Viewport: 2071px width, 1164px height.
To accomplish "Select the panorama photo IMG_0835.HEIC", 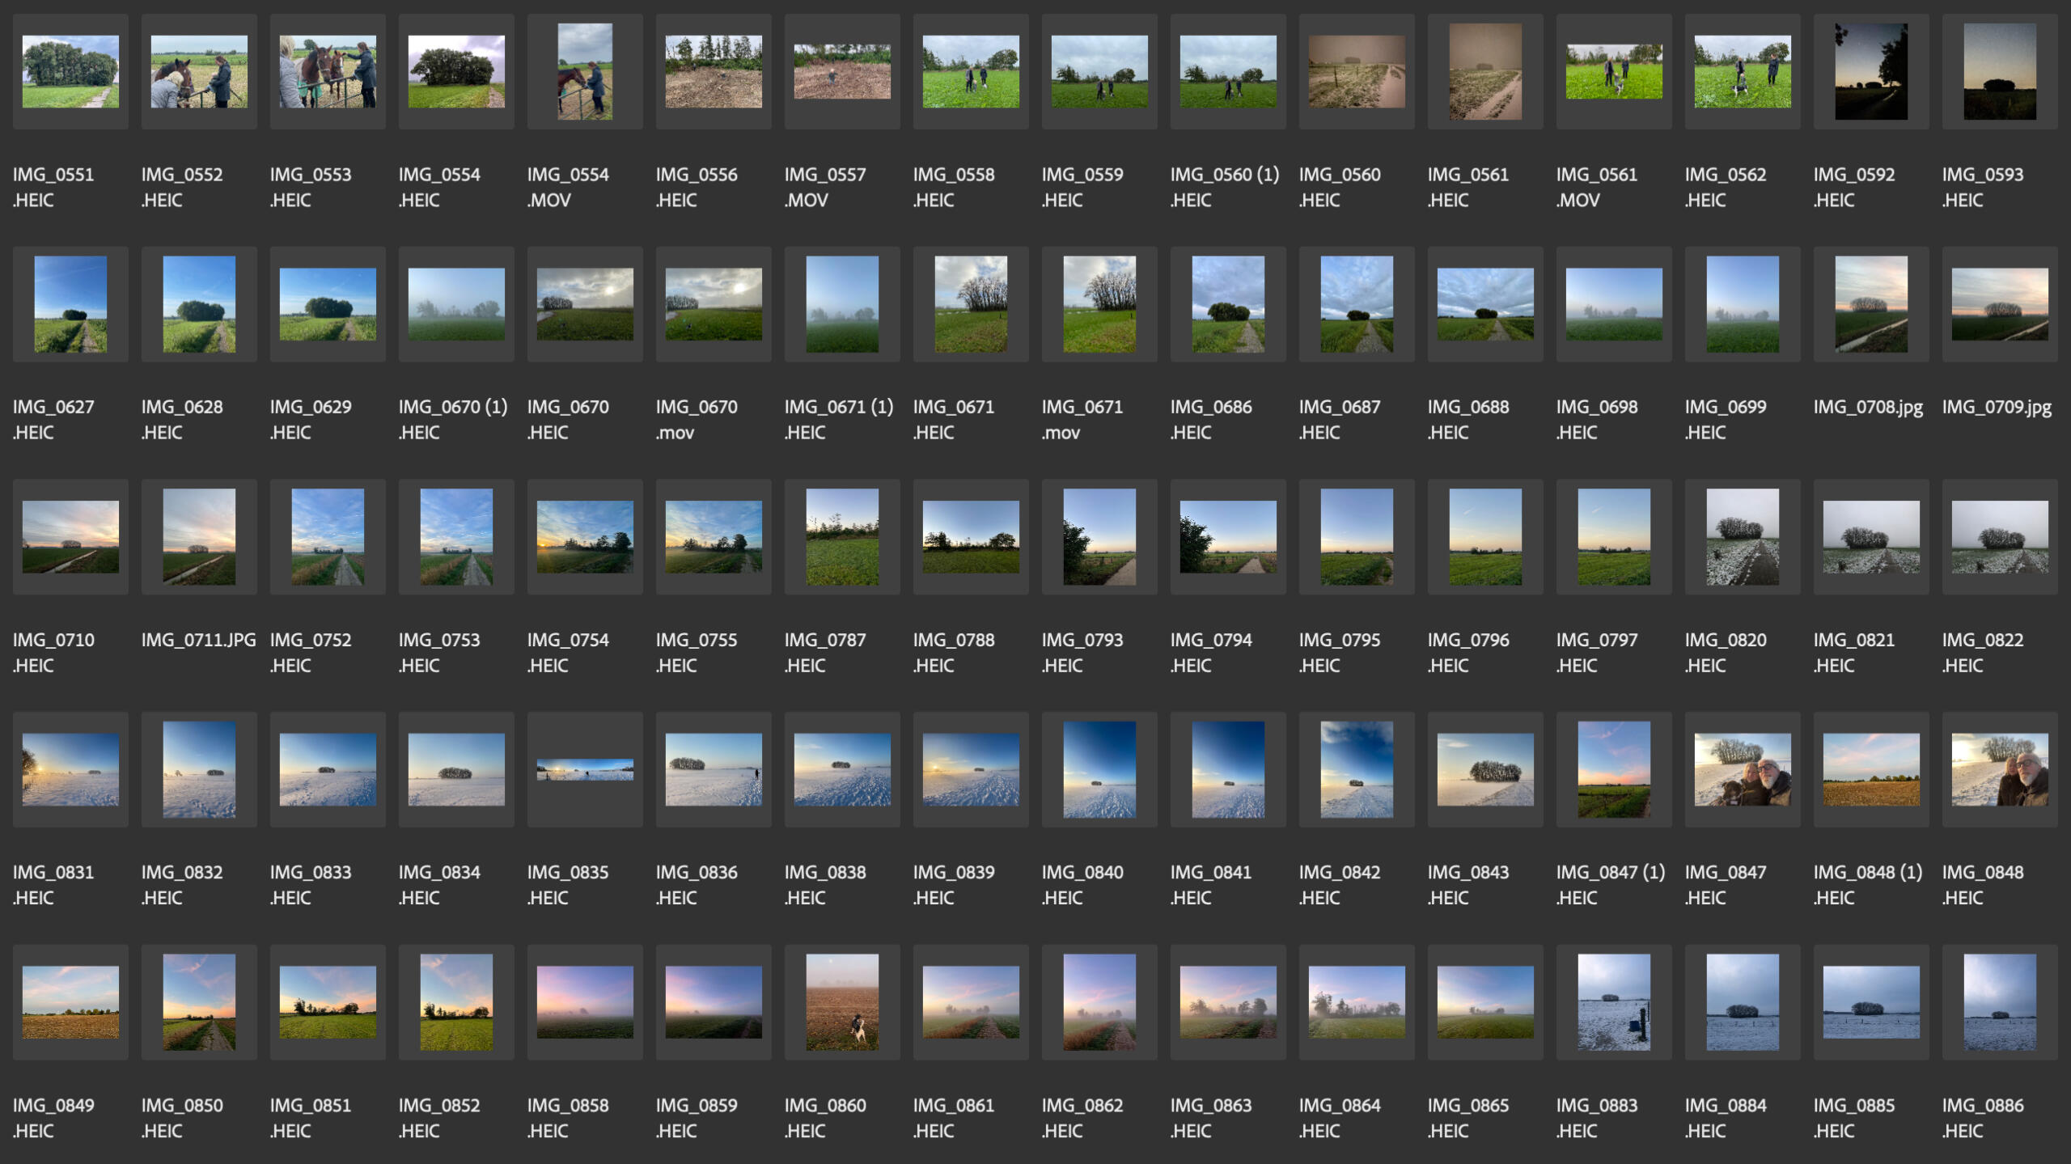I will 585,769.
